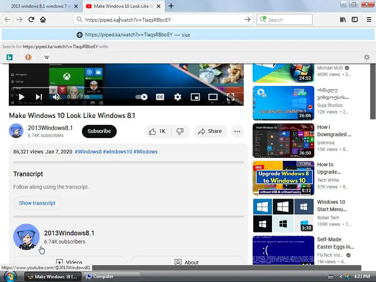Show the video transcript
The height and width of the screenshot is (282, 376).
[37, 203]
